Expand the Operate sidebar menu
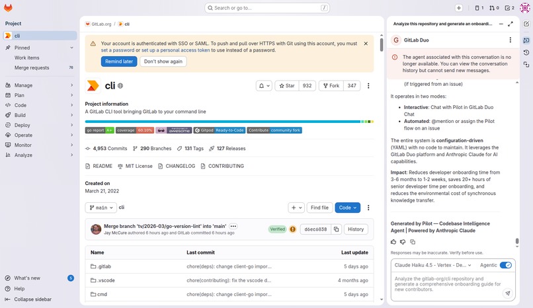Screen dimensions: 533x308 40,135
